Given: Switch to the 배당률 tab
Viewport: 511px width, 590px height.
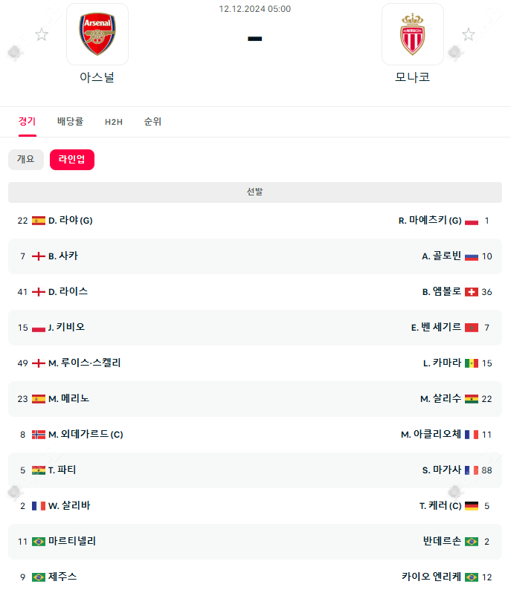Looking at the screenshot, I should pos(70,122).
